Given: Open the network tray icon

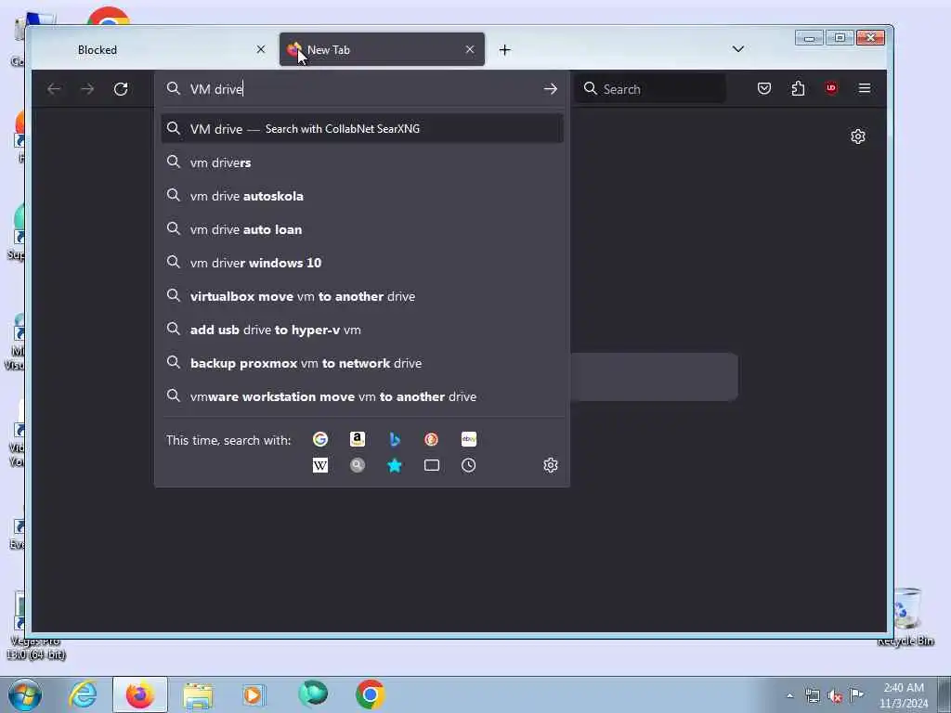Looking at the screenshot, I should click(x=812, y=696).
